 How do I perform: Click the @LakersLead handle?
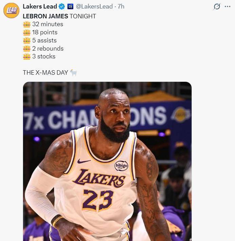point(94,6)
